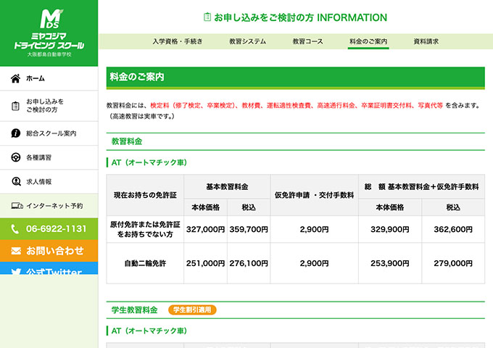Viewport: 493px width, 348px height.
Task: Click the 327,000円 cell
Action: click(x=205, y=229)
